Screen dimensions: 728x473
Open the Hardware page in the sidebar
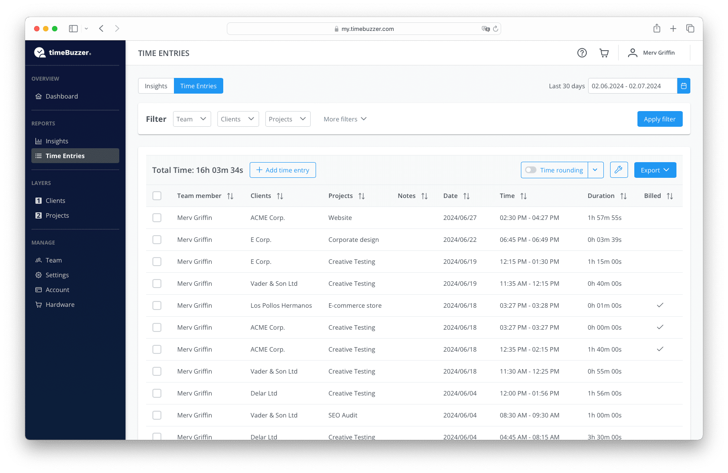pos(60,304)
